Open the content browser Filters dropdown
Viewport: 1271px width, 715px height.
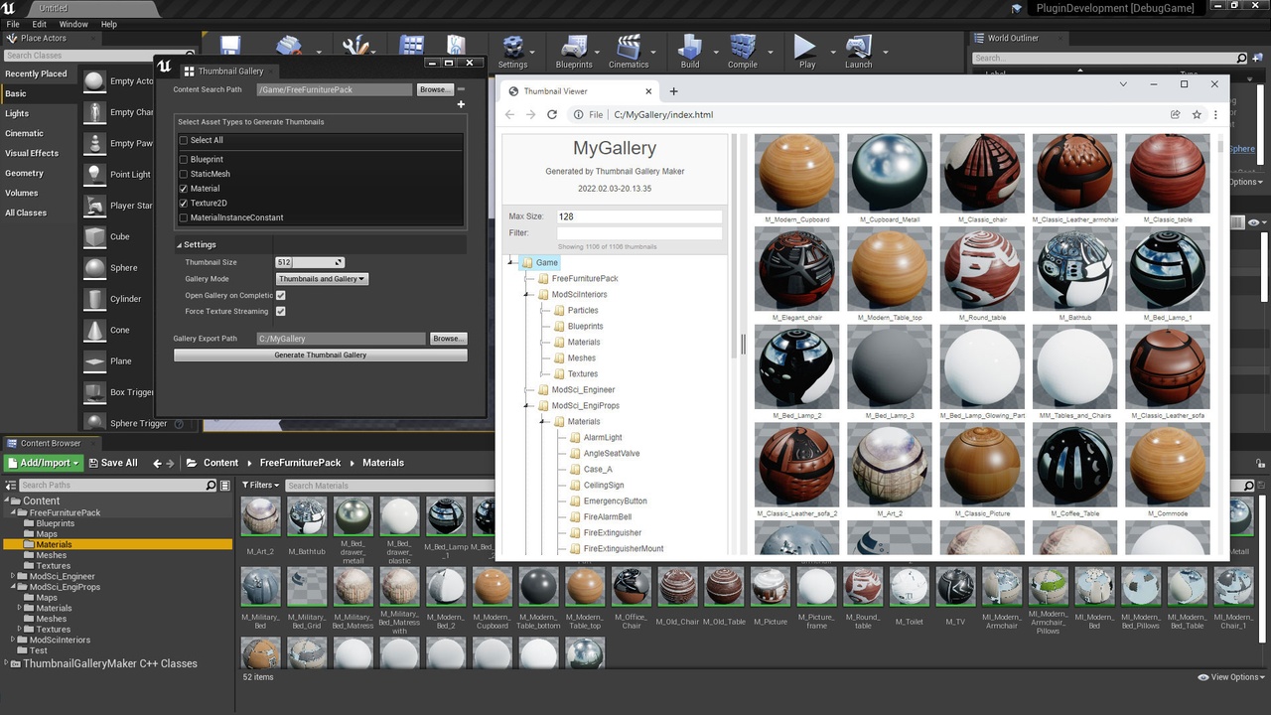(x=261, y=486)
